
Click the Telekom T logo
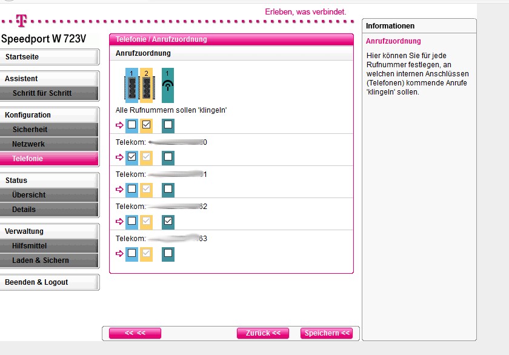[x=21, y=21]
